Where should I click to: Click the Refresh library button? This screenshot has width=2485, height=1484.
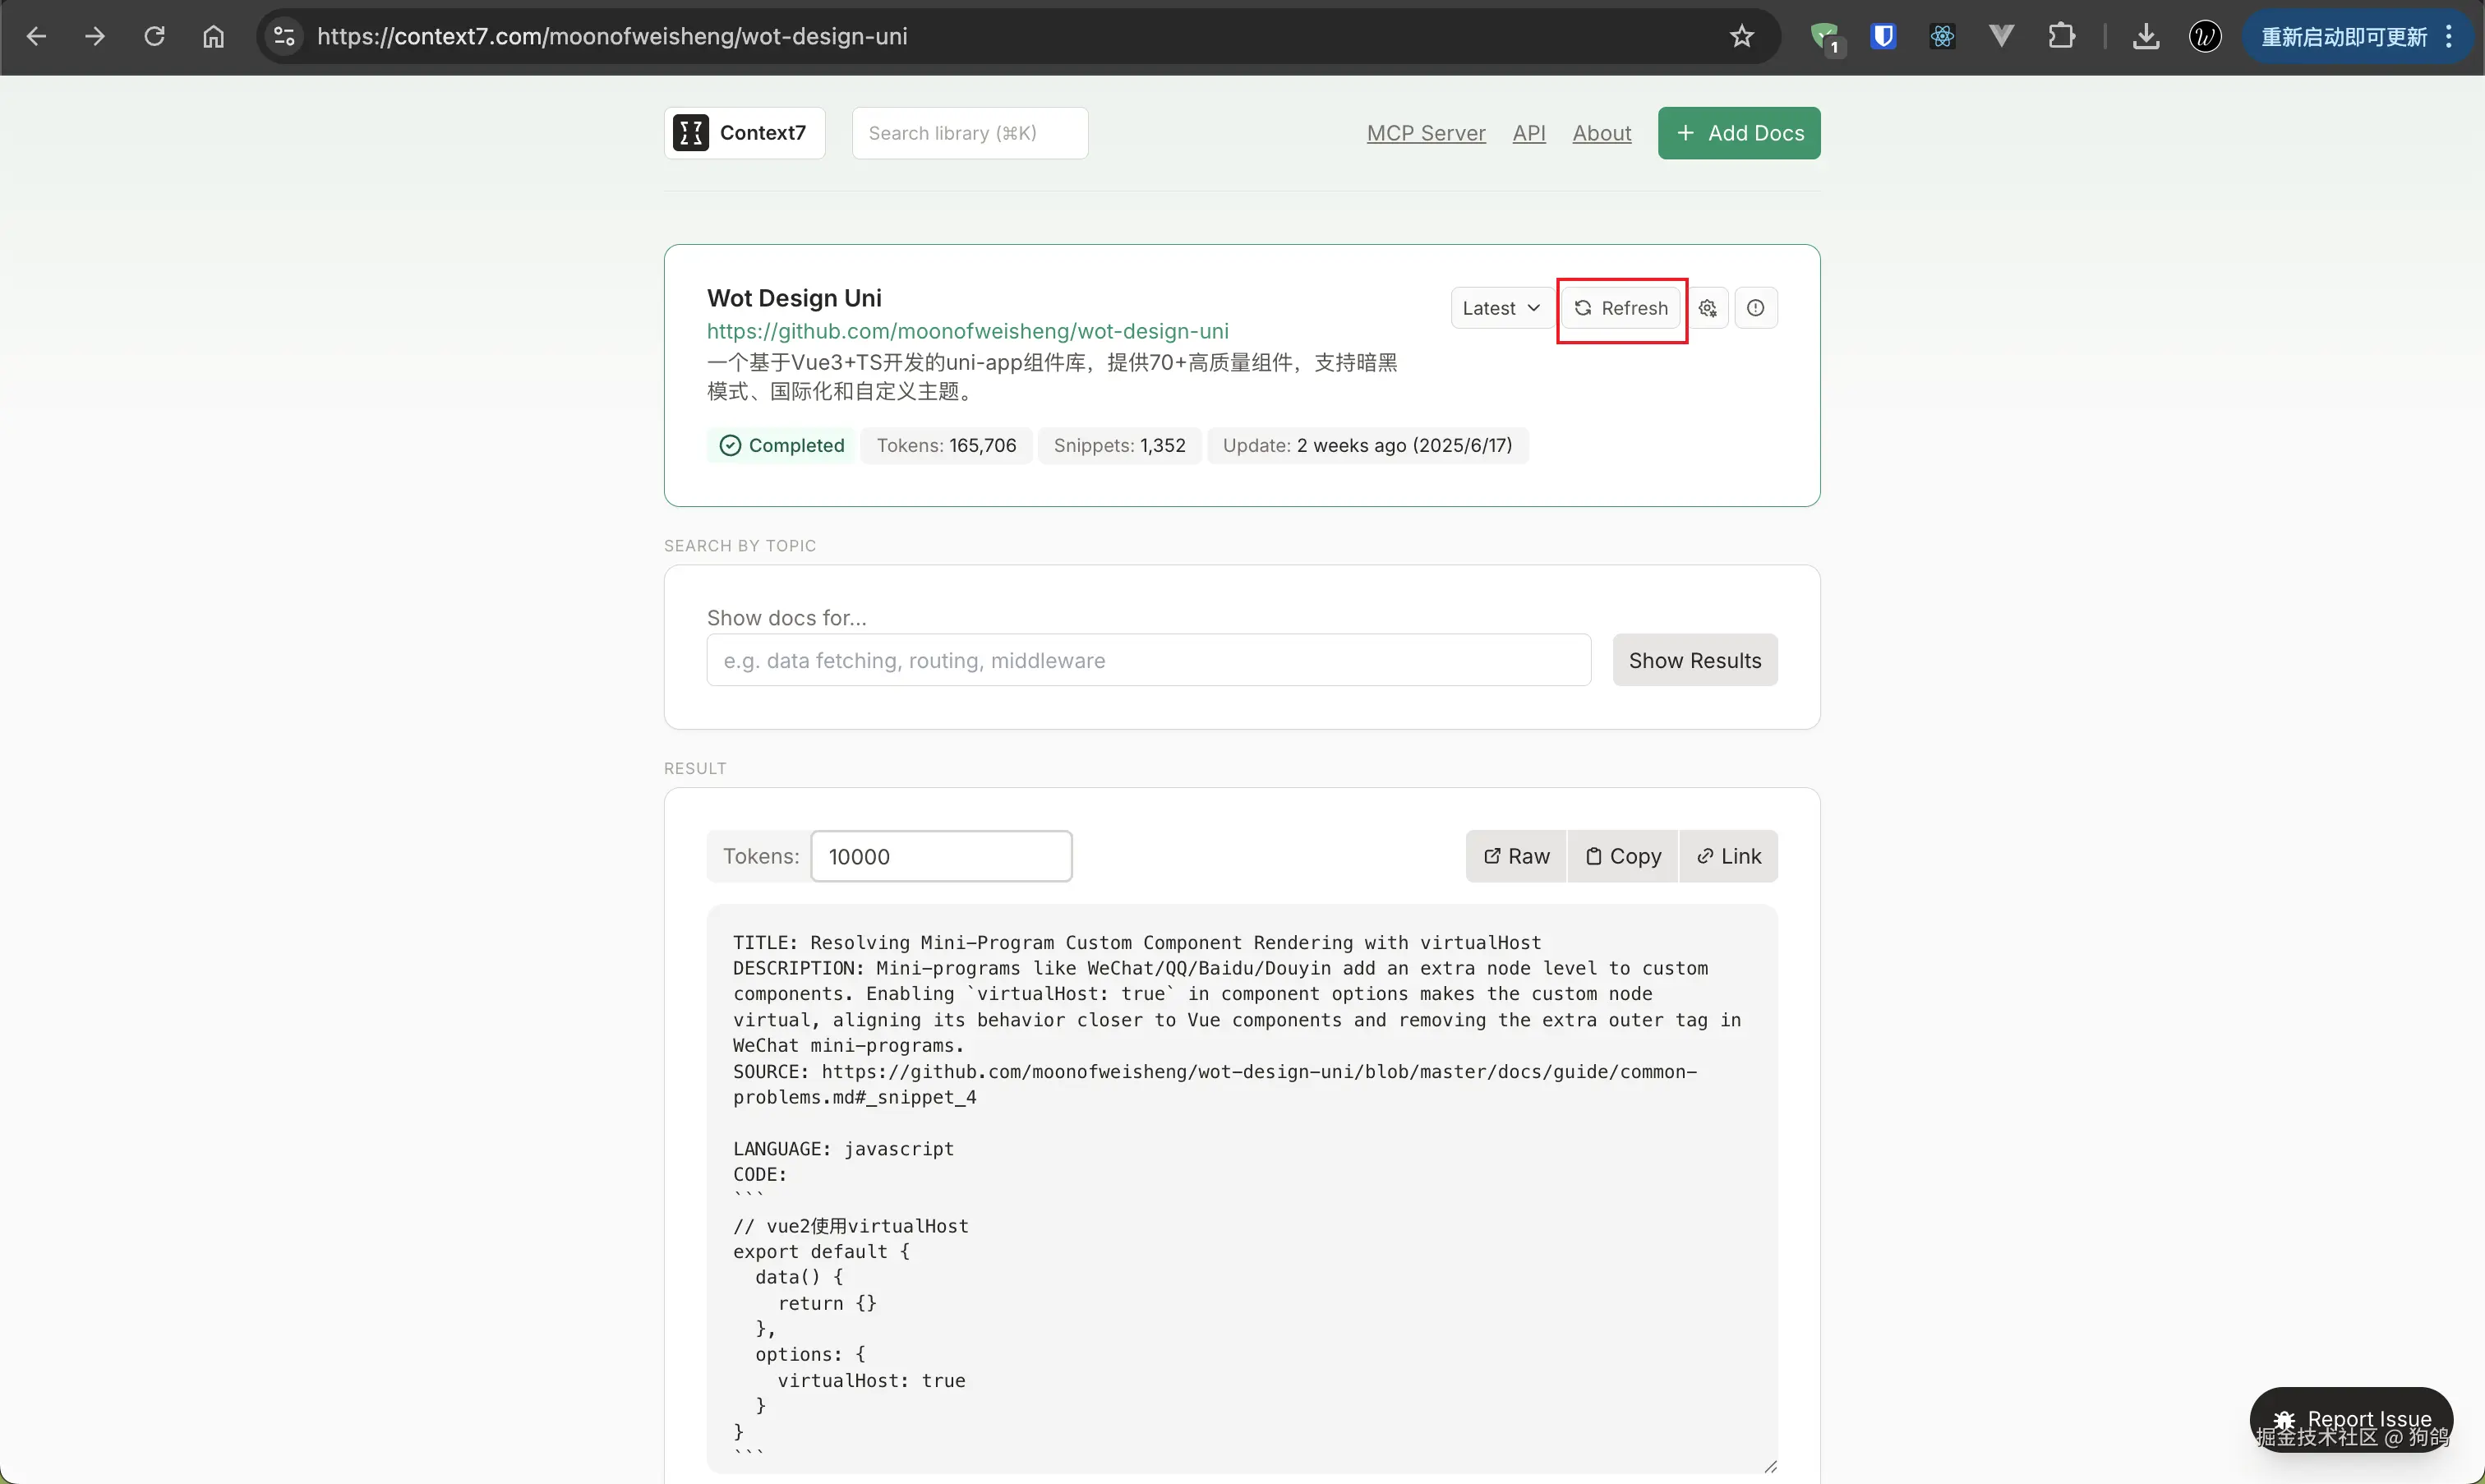click(x=1621, y=308)
